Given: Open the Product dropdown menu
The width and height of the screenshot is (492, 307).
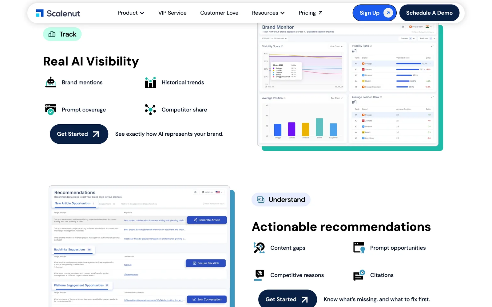Looking at the screenshot, I should click(131, 13).
